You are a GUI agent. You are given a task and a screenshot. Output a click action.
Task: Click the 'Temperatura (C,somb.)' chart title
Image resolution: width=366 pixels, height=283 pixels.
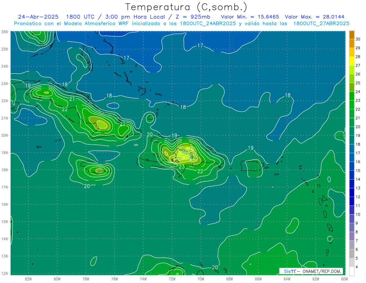click(x=186, y=7)
